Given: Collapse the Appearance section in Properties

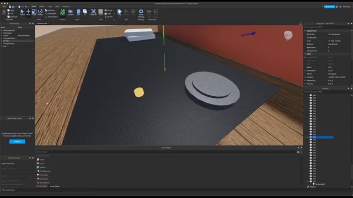Looking at the screenshot, I should [306, 31].
